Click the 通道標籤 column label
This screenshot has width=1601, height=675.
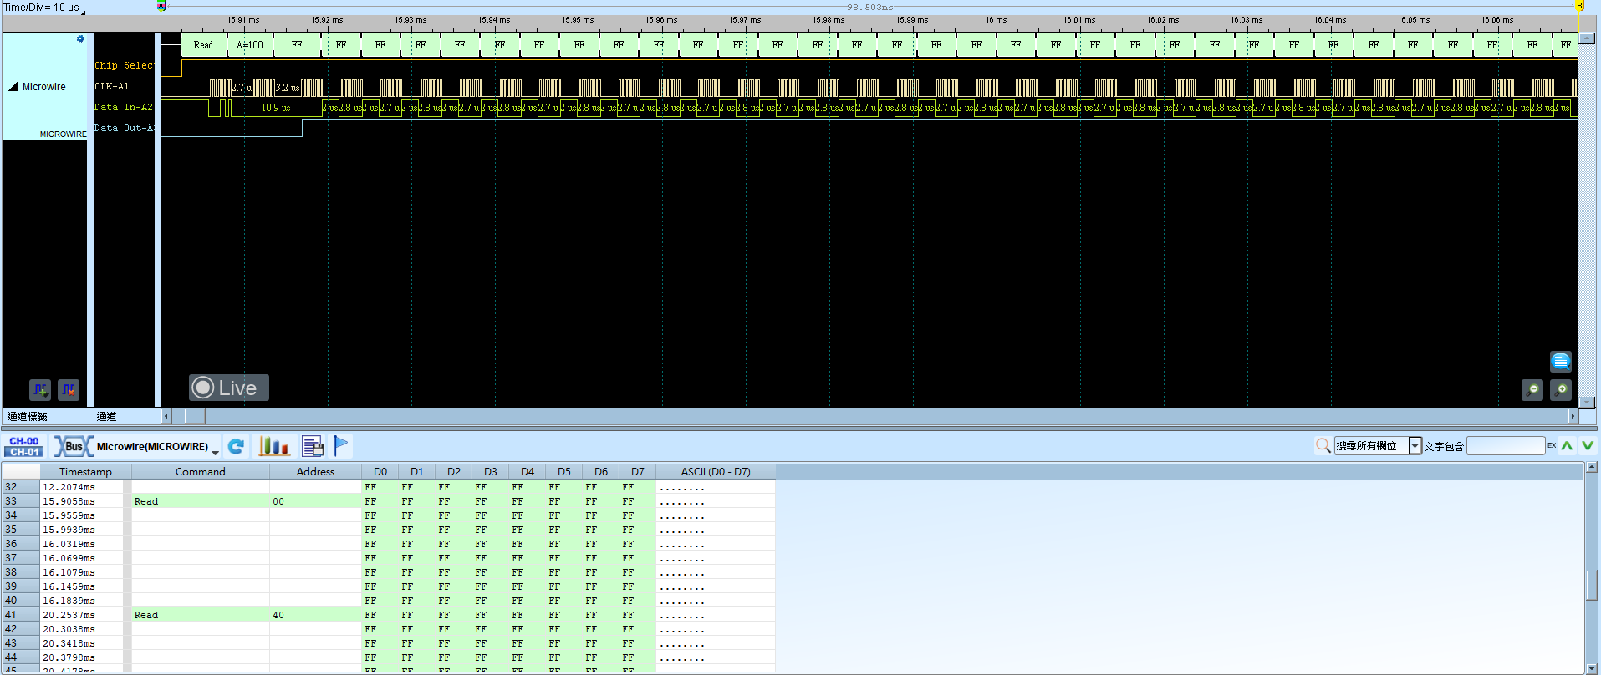coord(28,416)
